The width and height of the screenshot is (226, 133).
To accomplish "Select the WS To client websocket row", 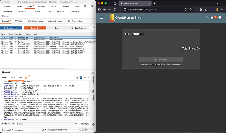I will (x=48, y=42).
